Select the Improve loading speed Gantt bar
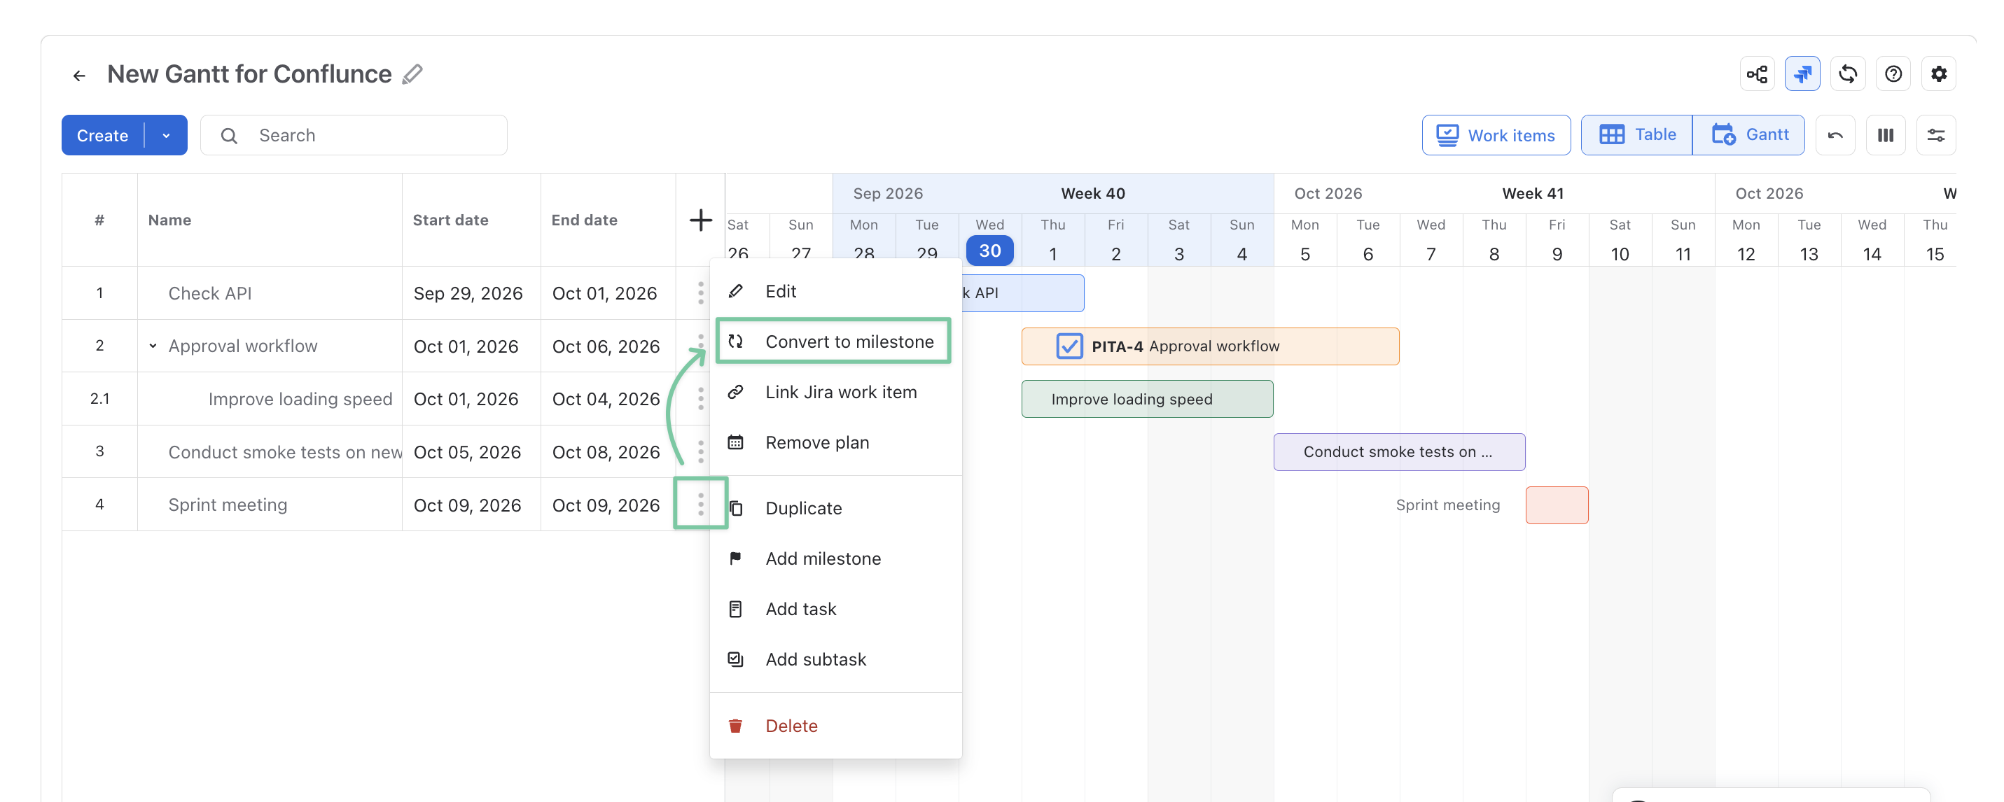Screen dimensions: 2004x802 [1148, 399]
